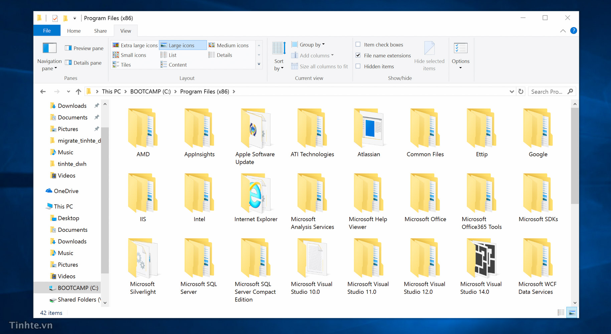Click the Navigation pane ribbon button
Screen dimensions: 611x334
click(x=49, y=56)
